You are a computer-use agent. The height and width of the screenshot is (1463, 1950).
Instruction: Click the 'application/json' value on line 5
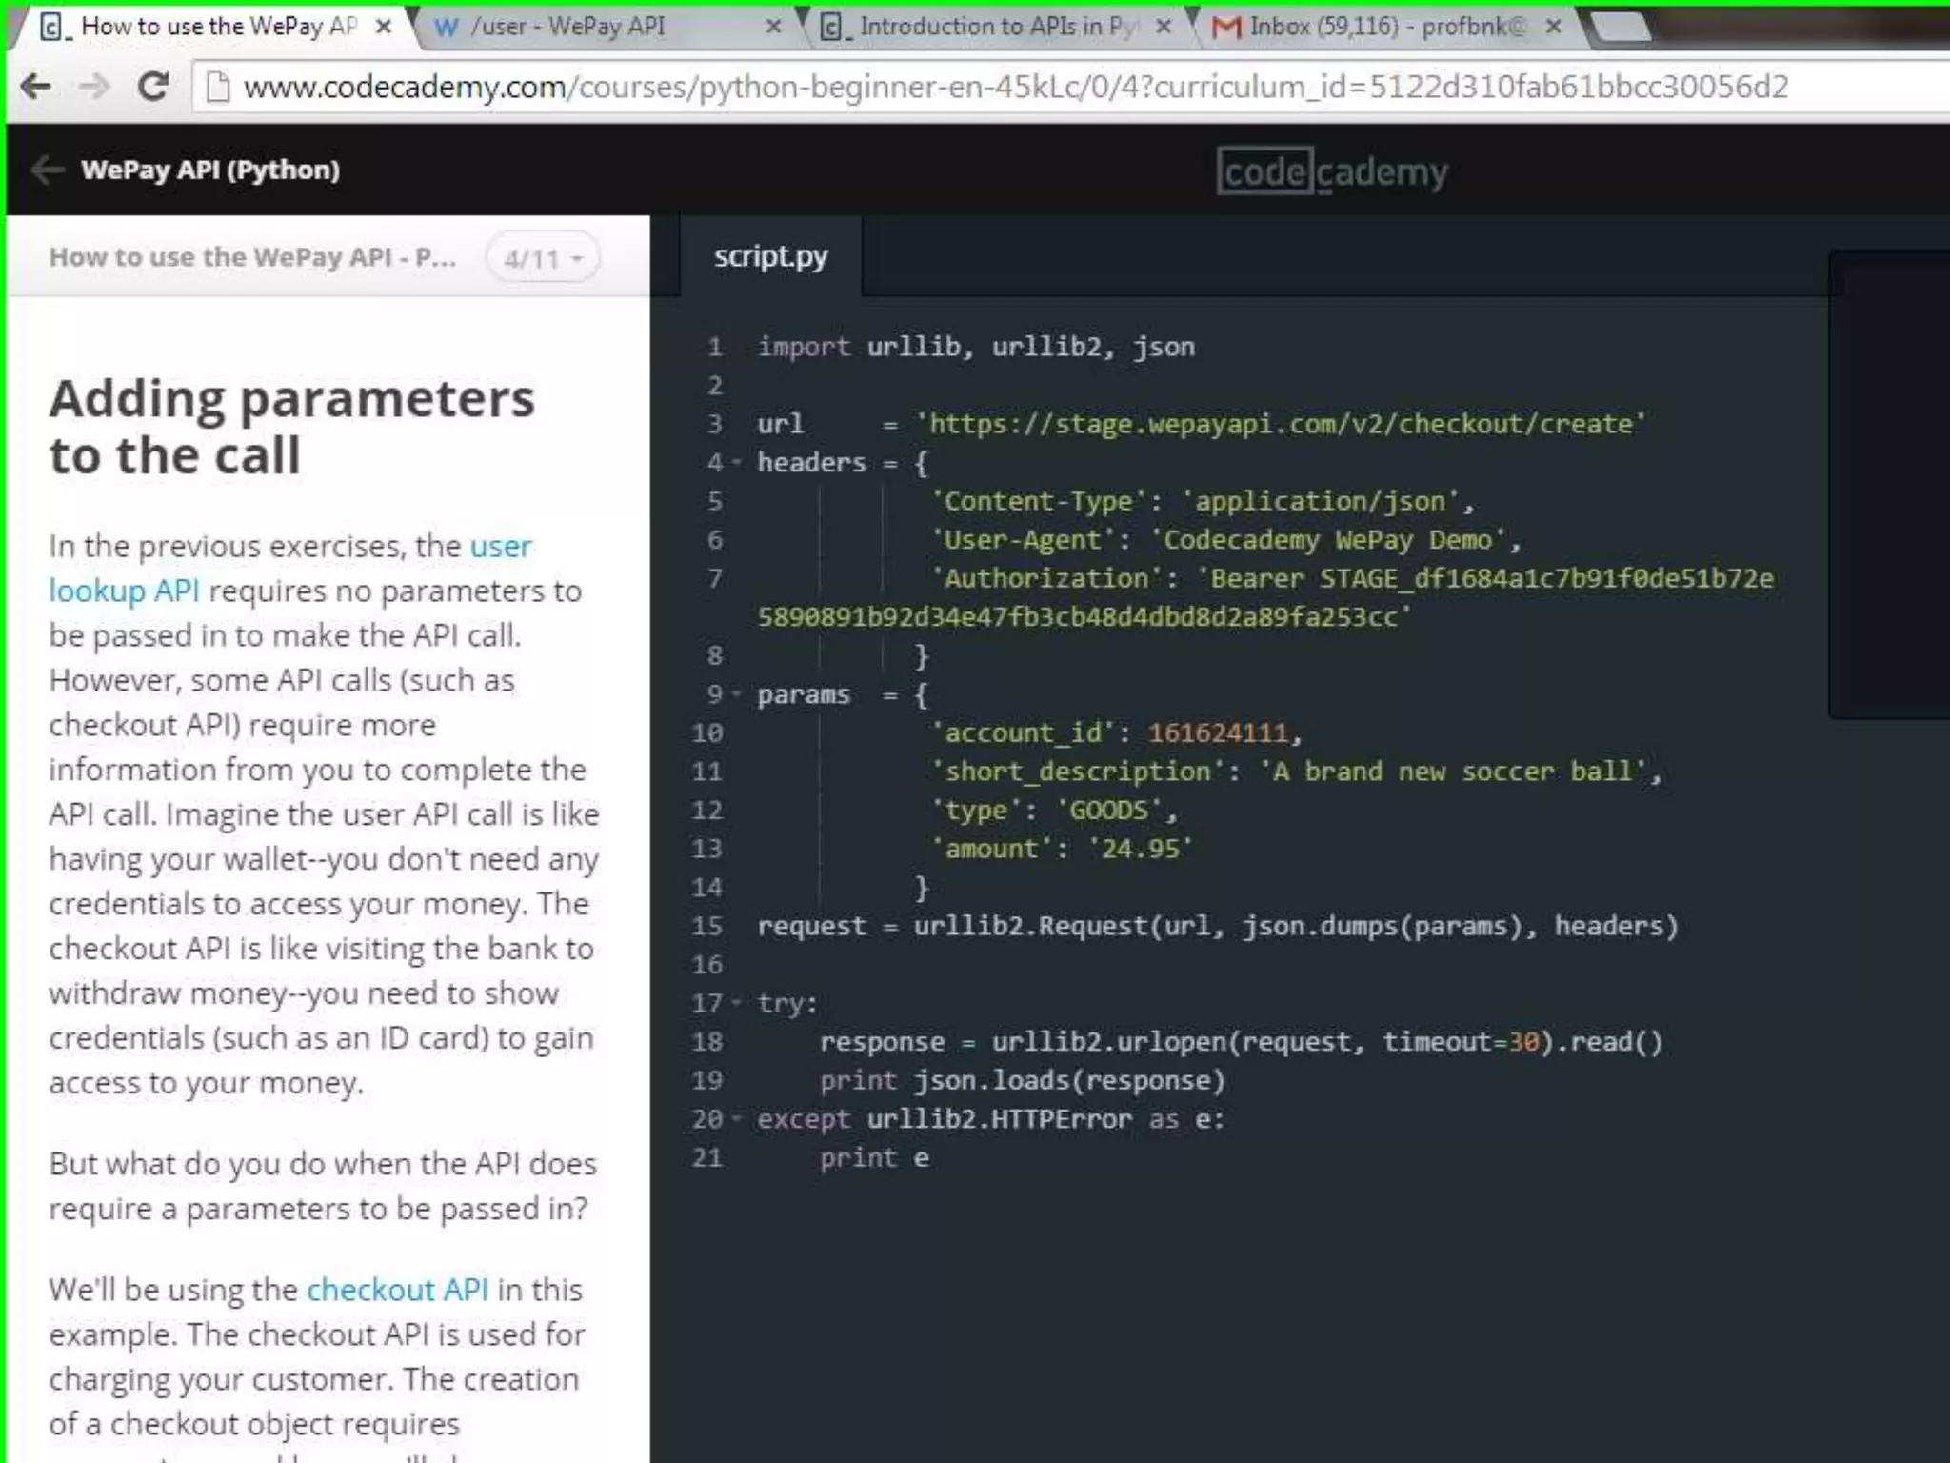(x=1320, y=501)
